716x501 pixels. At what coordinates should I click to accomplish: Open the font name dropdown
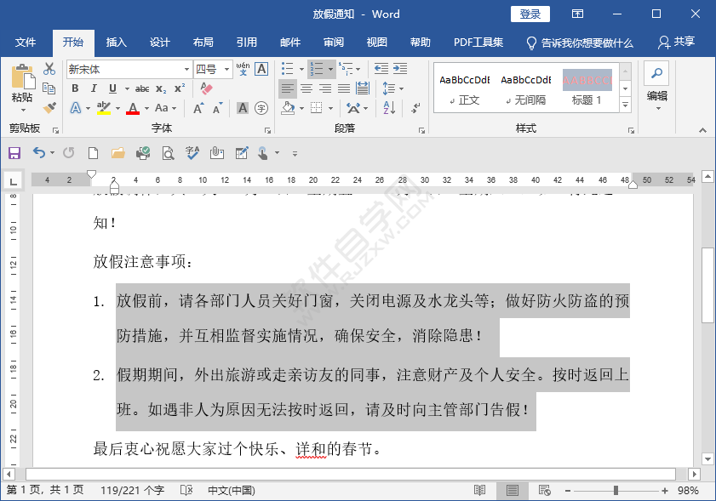(x=186, y=69)
